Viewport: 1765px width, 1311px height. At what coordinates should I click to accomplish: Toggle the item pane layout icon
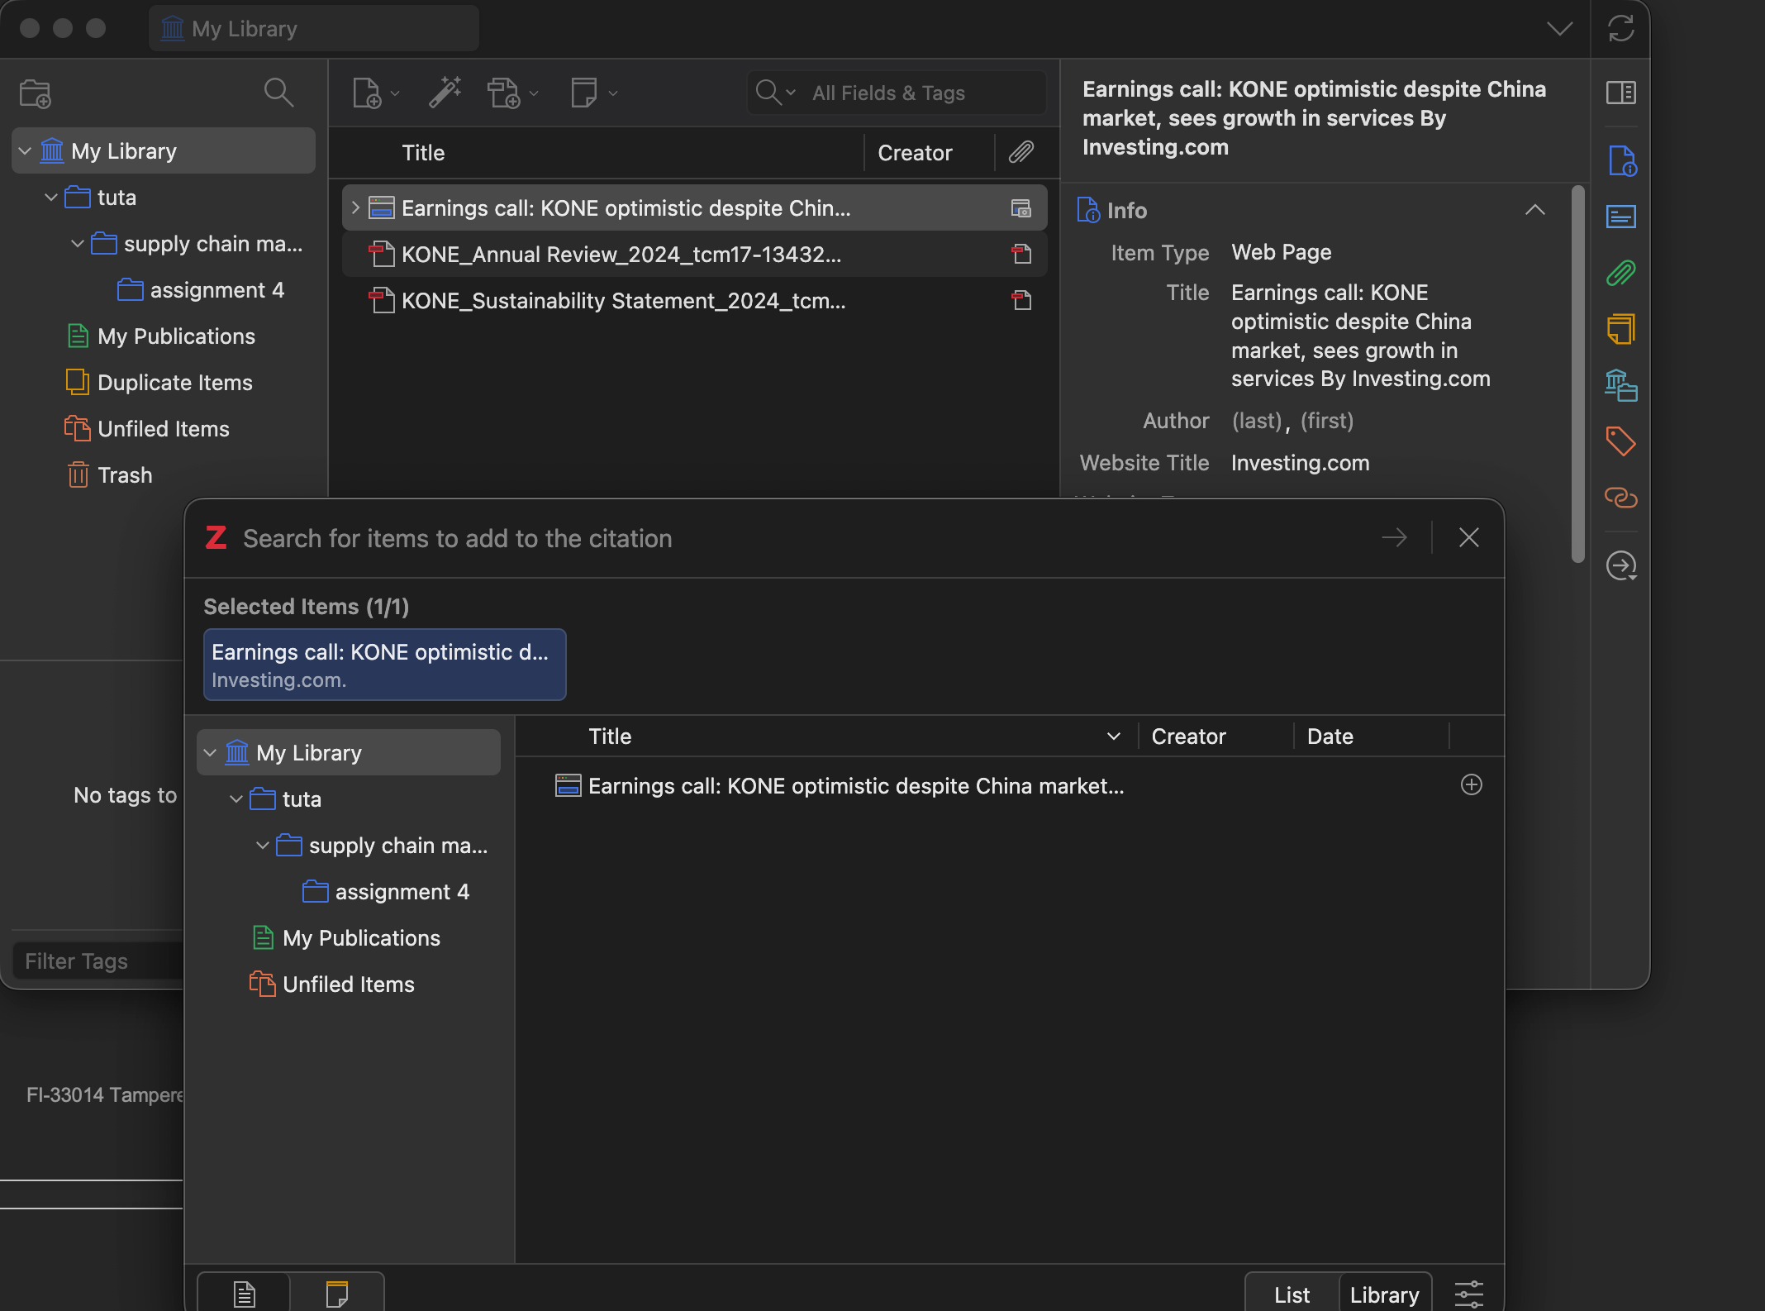1620,93
